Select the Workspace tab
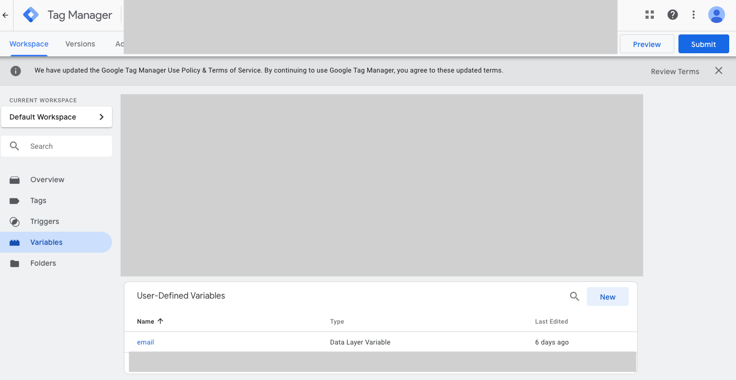736x380 pixels. [x=29, y=44]
